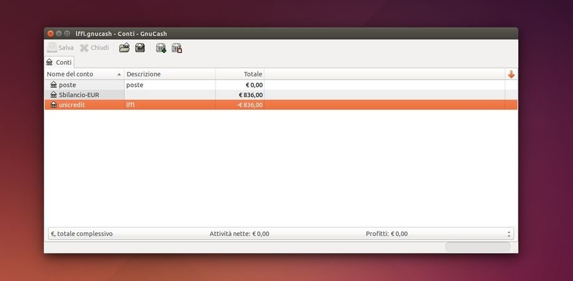This screenshot has width=573, height=281.
Task: Click the delete account icon with red x
Action: tap(177, 48)
